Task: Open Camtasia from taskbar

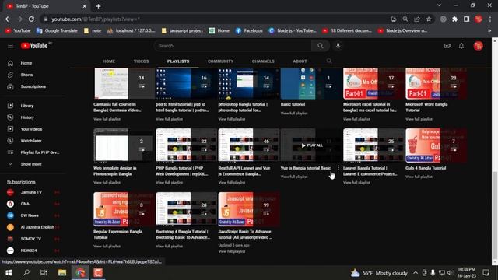Action: [x=98, y=273]
